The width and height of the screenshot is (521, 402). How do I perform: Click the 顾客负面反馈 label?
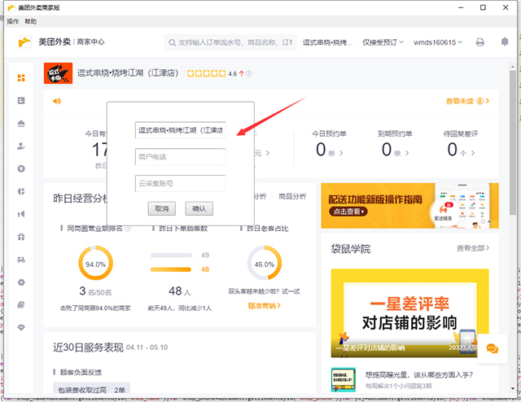point(81,372)
